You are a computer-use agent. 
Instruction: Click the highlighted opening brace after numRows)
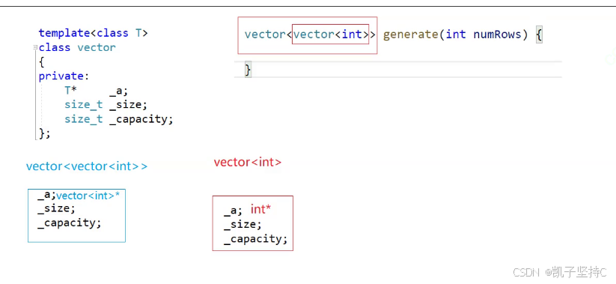(x=539, y=35)
